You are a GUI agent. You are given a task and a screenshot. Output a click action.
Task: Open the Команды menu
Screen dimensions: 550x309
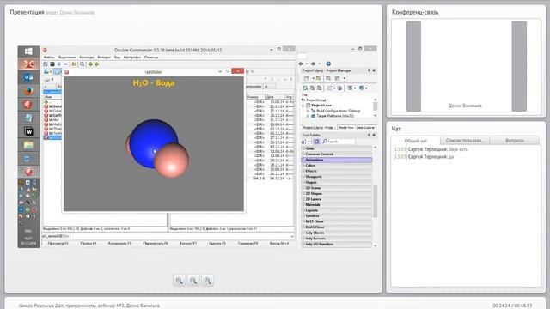(x=86, y=58)
